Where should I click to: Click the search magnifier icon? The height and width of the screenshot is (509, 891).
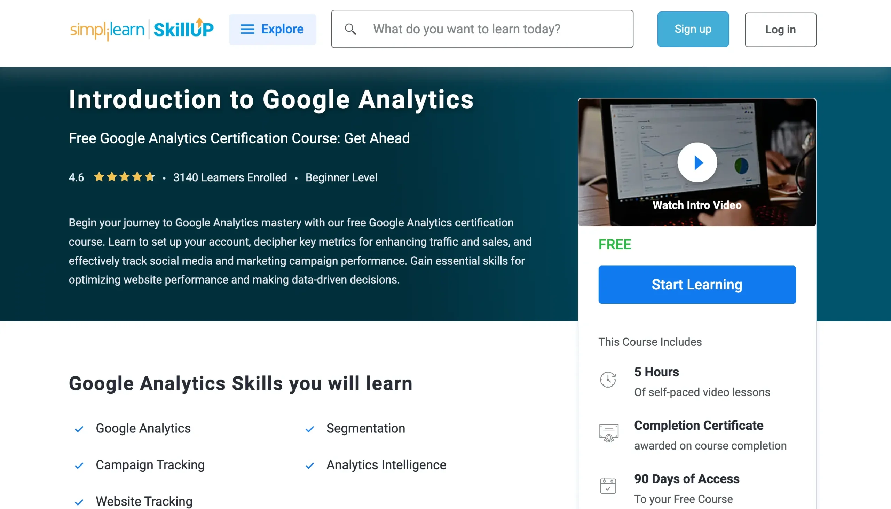(350, 29)
